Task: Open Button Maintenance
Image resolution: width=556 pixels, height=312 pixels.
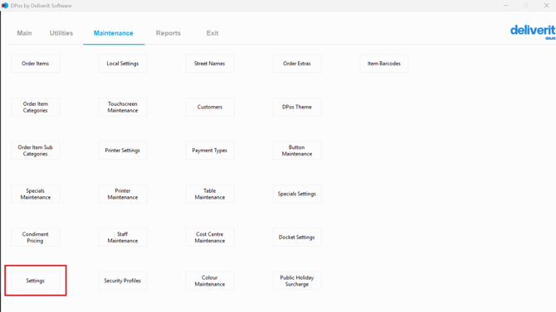Action: click(x=297, y=151)
